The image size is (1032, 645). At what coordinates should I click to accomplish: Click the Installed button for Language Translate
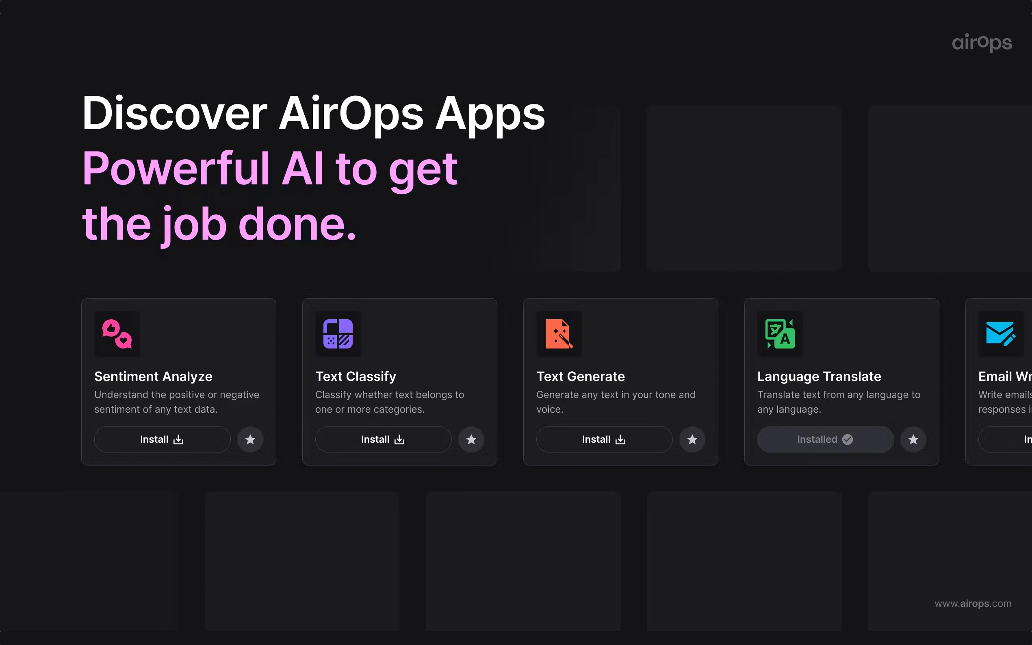825,439
